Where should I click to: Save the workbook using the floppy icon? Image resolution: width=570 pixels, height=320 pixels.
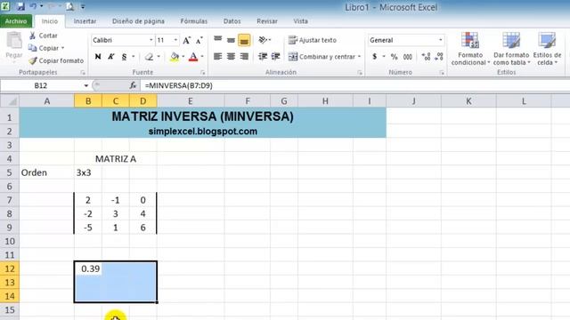(x=20, y=6)
